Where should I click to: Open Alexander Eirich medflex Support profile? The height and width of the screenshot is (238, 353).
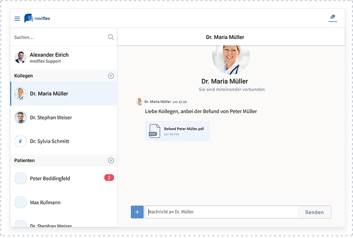tap(49, 58)
